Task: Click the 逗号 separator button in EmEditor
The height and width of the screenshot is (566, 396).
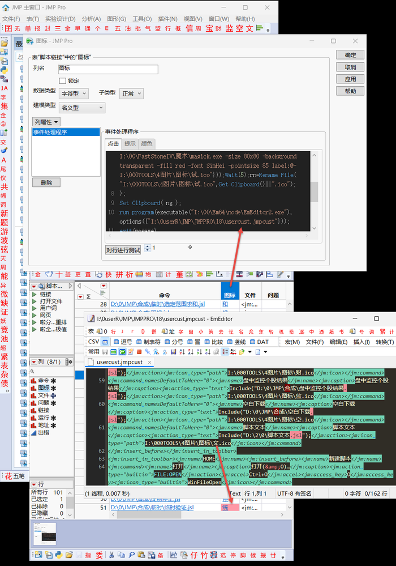Action: pos(123,342)
